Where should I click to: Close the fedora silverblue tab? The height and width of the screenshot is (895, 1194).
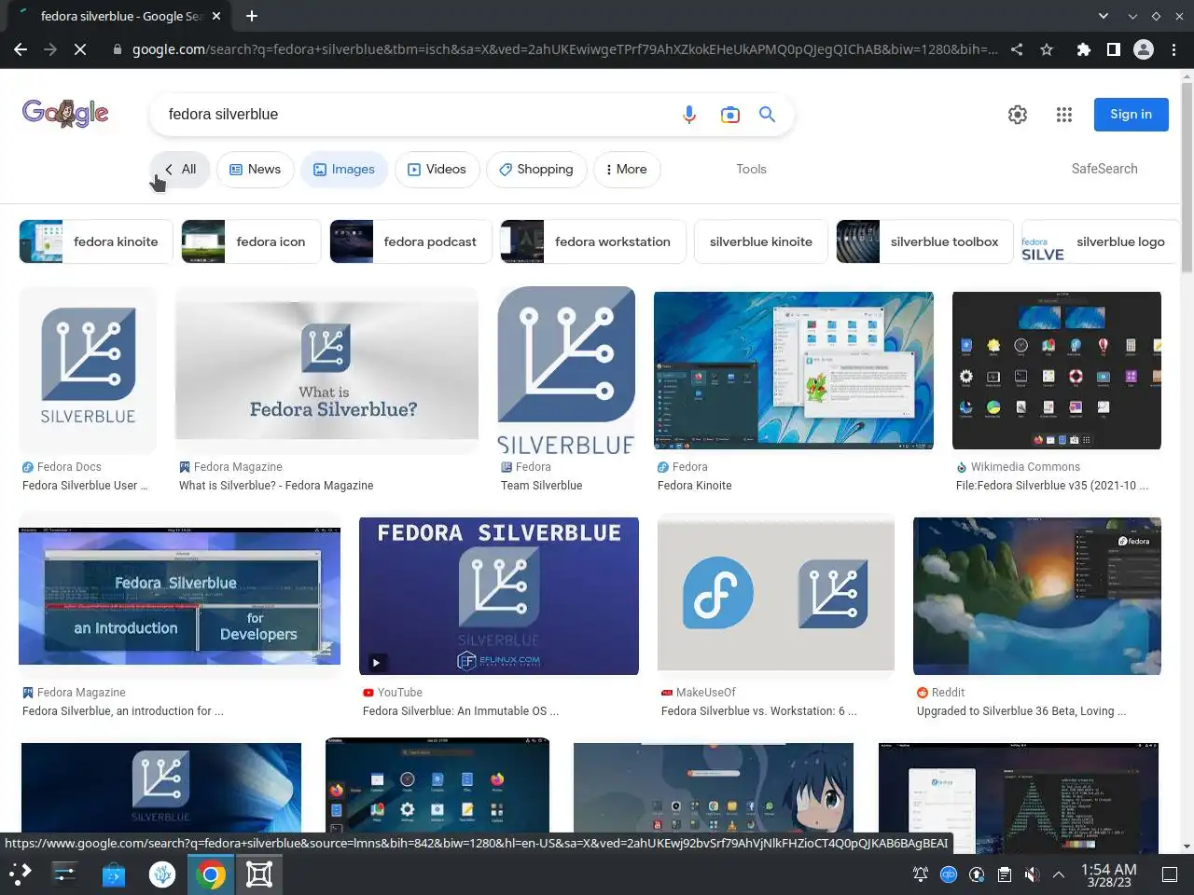coord(216,16)
